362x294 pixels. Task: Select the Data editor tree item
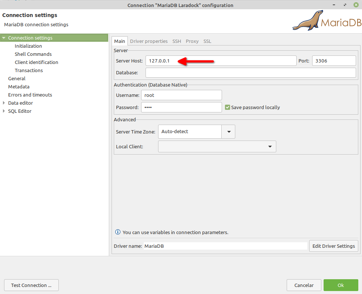click(x=21, y=103)
